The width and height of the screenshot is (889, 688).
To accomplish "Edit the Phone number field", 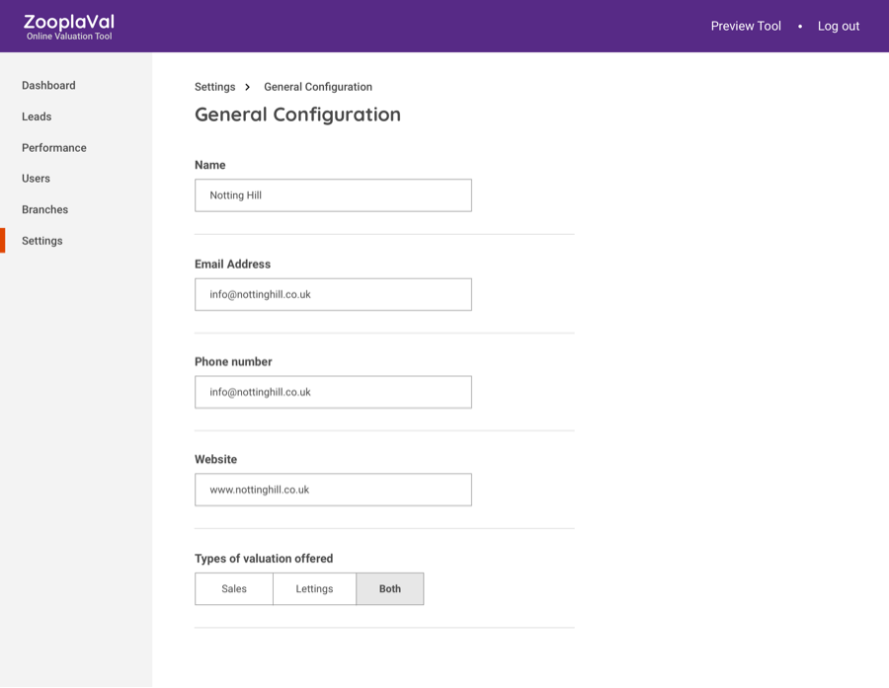I will click(x=333, y=392).
